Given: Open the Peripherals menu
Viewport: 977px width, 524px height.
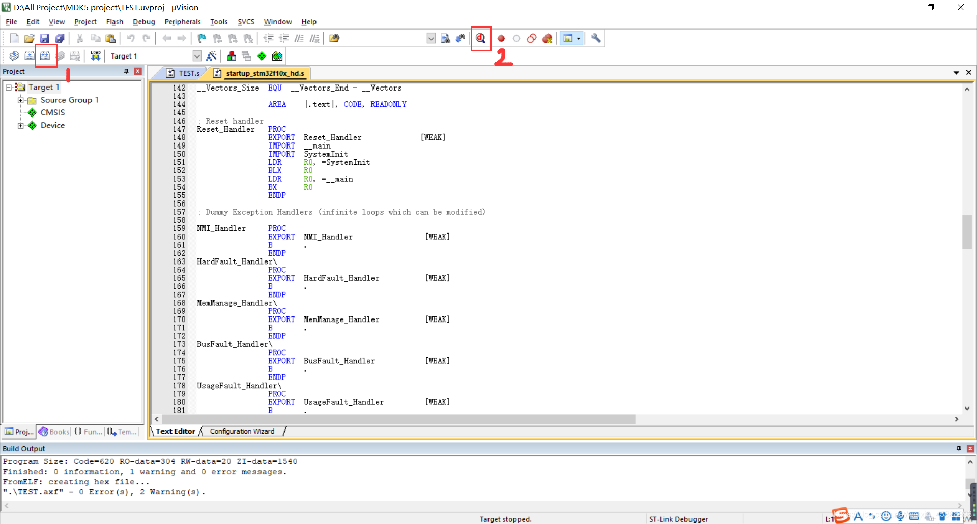Looking at the screenshot, I should coord(183,22).
